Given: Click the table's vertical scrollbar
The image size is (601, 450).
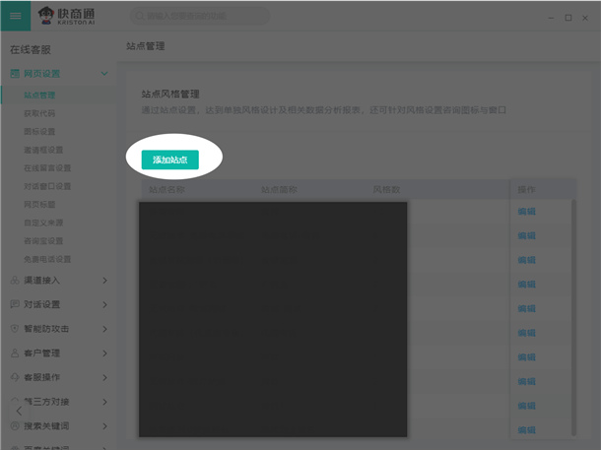Looking at the screenshot, I should pyautogui.click(x=573, y=295).
